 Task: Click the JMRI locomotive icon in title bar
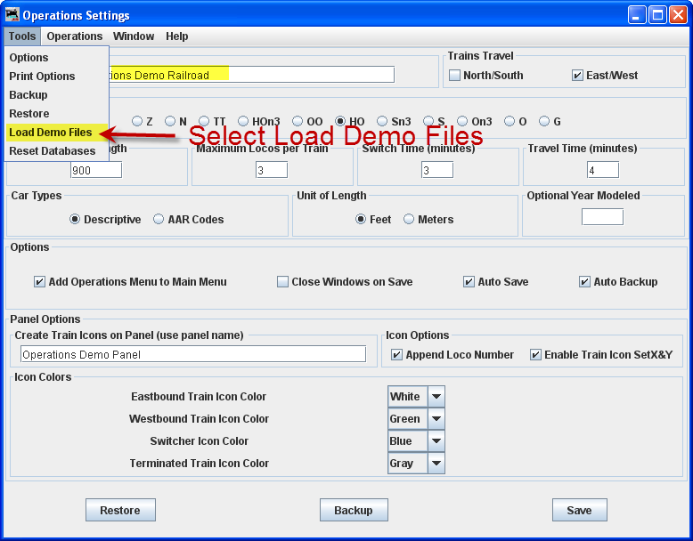pyautogui.click(x=12, y=15)
